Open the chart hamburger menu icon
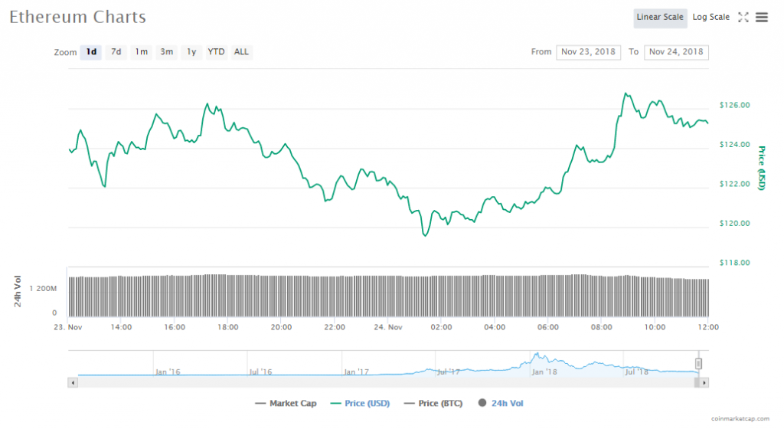The width and height of the screenshot is (784, 429). coord(762,17)
